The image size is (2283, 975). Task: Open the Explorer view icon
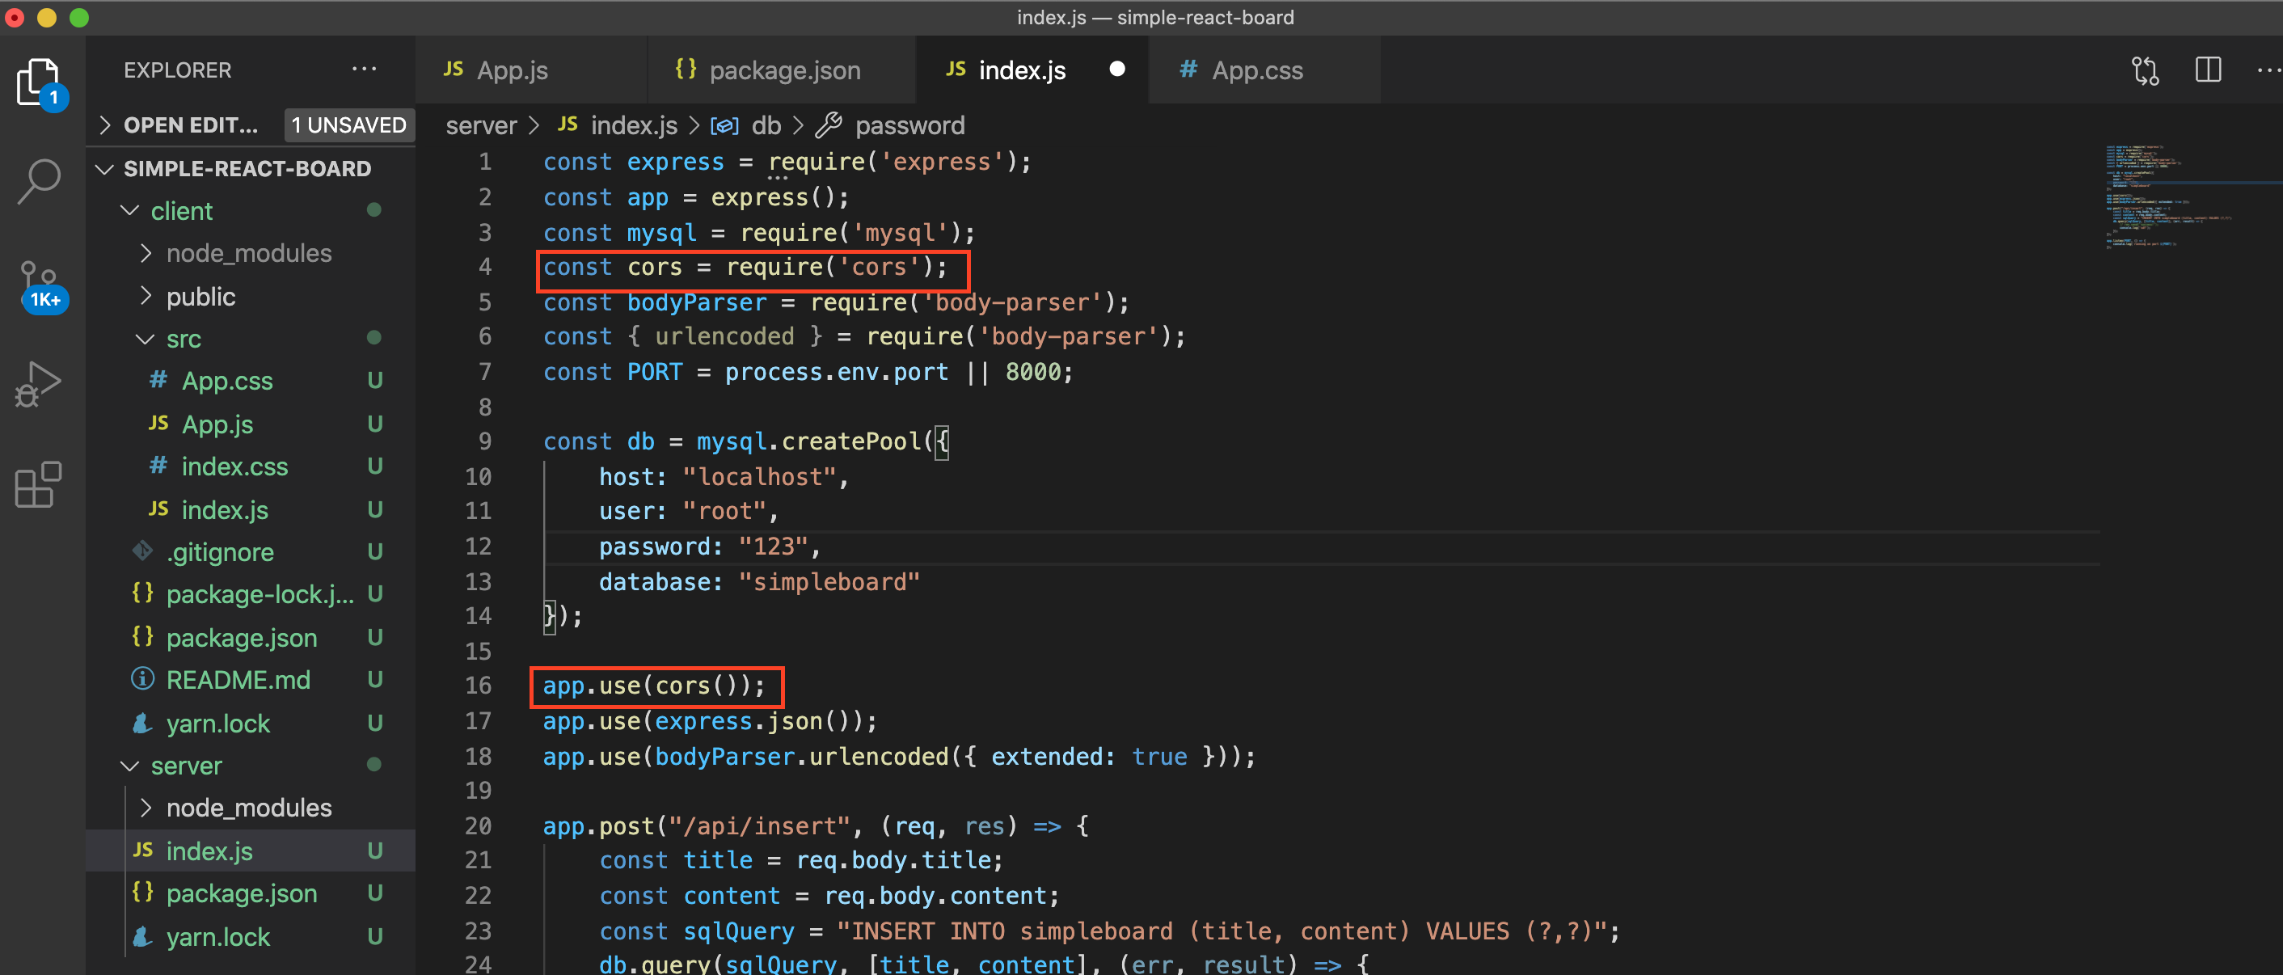click(38, 82)
